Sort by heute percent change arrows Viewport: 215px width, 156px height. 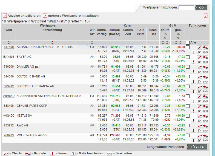(167, 42)
